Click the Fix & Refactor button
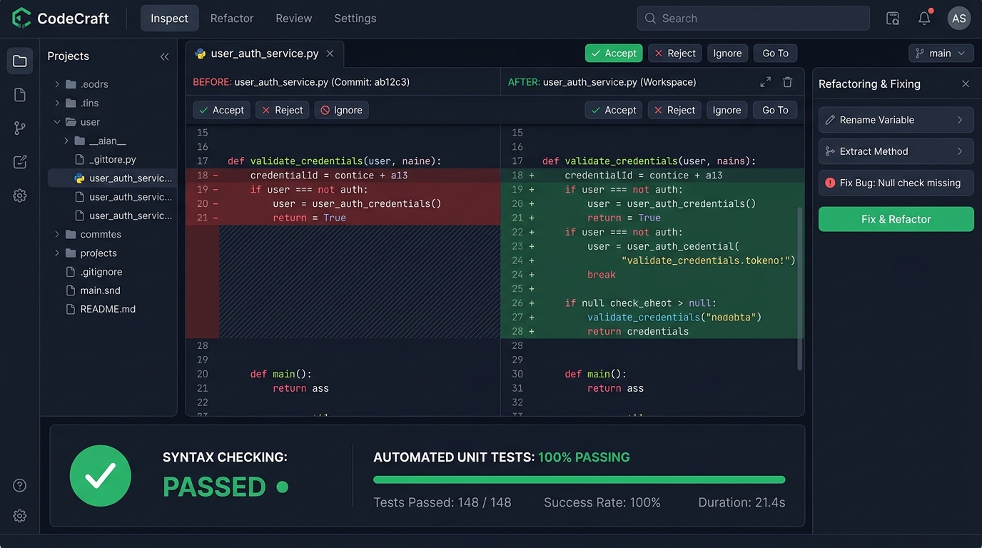This screenshot has width=982, height=548. point(896,219)
